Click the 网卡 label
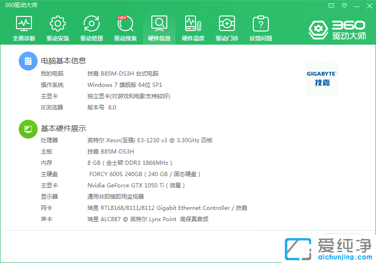The width and height of the screenshot is (376, 263). pos(47,208)
